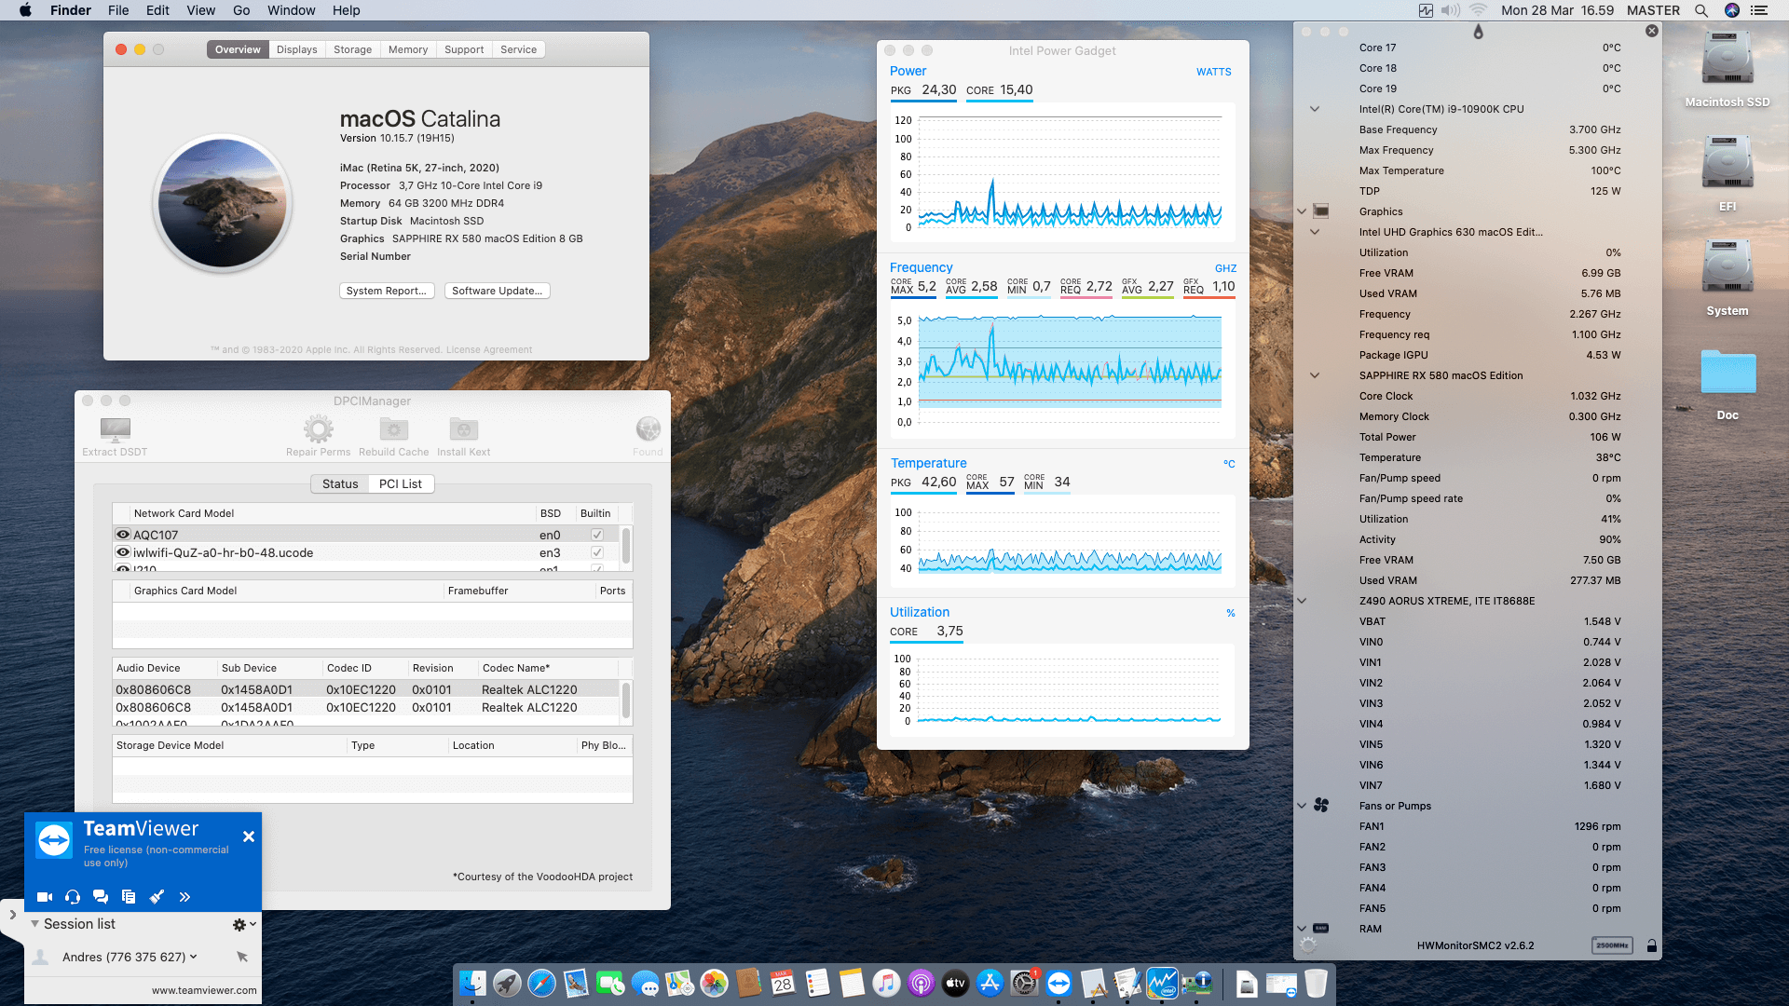Expand the Andres session dropdown
This screenshot has width=1789, height=1006.
tap(193, 956)
